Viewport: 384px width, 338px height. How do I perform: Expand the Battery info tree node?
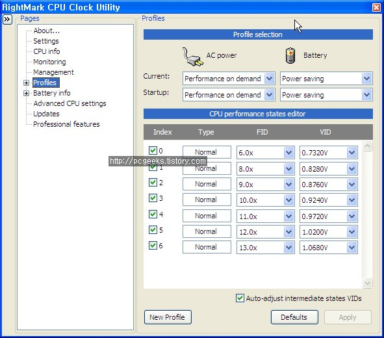(x=26, y=93)
